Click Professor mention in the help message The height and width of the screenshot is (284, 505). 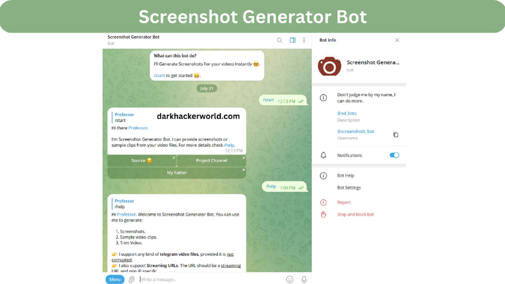tap(126, 214)
